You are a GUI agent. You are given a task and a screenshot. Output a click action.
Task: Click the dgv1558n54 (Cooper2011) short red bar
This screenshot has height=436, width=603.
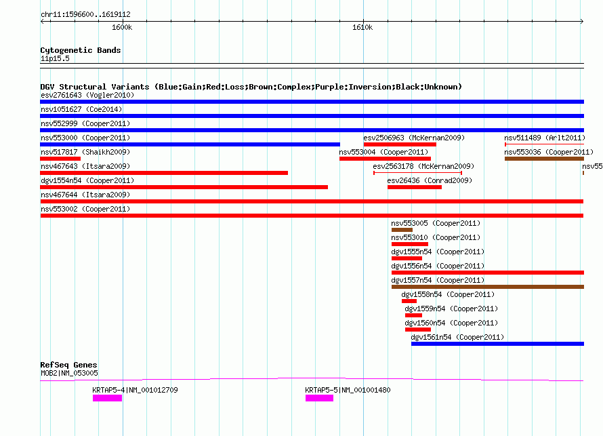click(409, 301)
